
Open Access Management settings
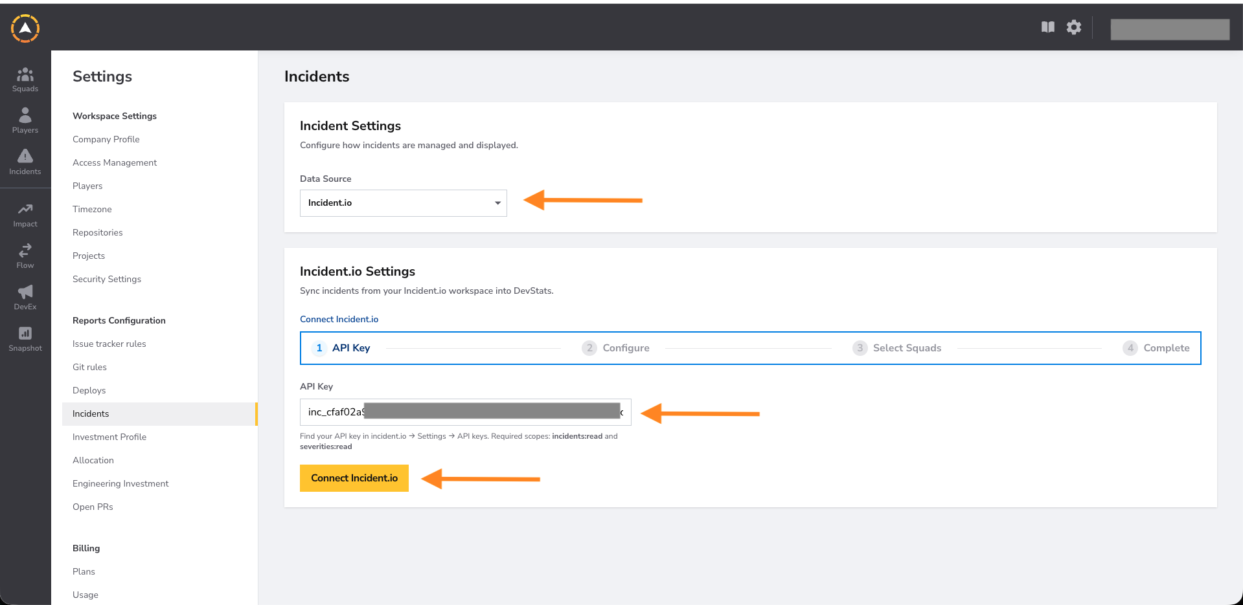pyautogui.click(x=115, y=162)
